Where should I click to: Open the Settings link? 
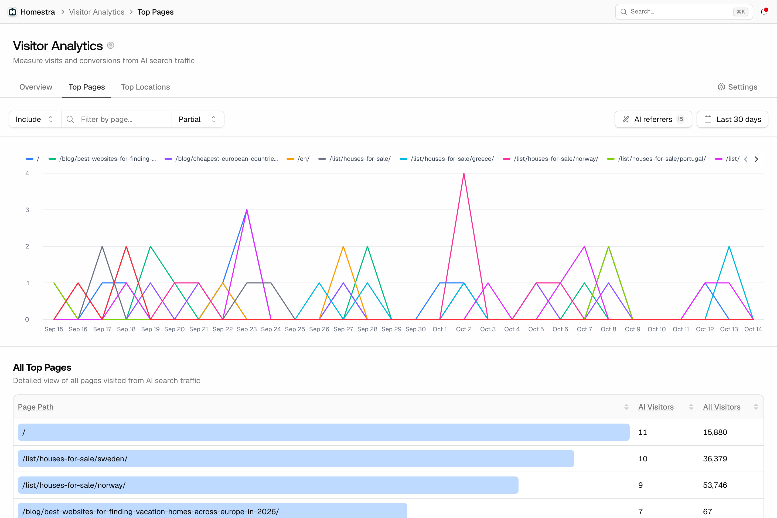point(737,87)
